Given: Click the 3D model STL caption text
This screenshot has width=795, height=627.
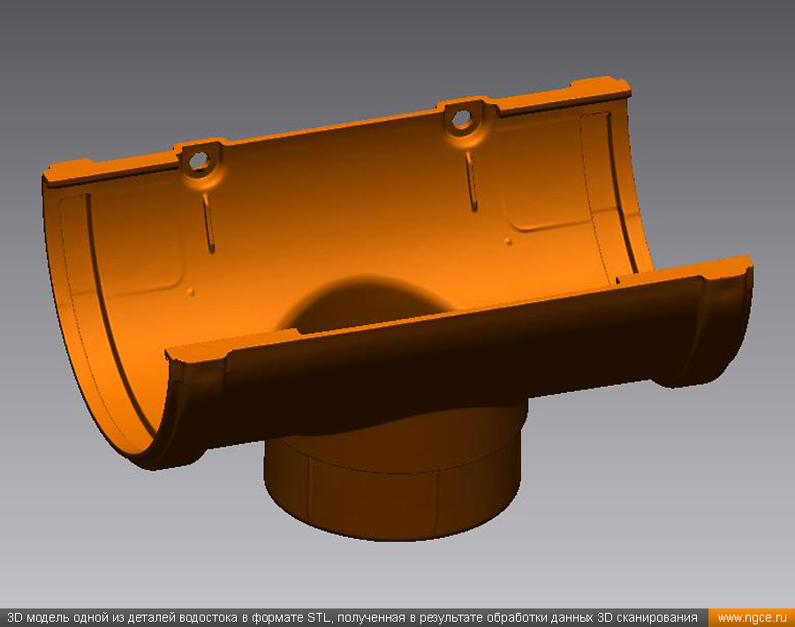Looking at the screenshot, I should (x=352, y=618).
